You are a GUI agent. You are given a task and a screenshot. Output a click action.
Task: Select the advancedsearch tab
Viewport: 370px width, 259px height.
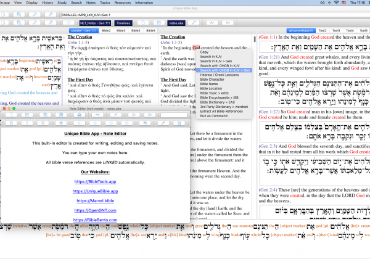coord(301,31)
